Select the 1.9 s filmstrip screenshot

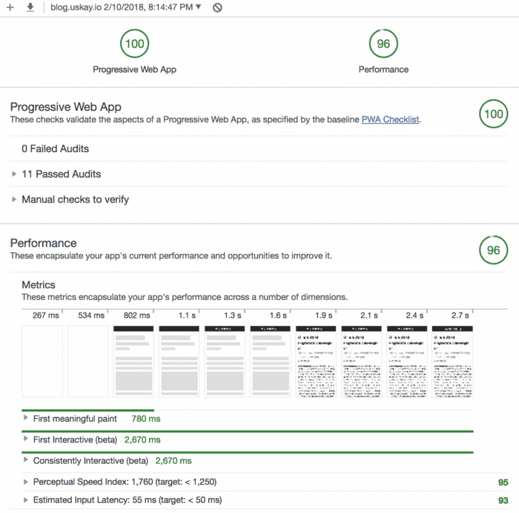[316, 362]
